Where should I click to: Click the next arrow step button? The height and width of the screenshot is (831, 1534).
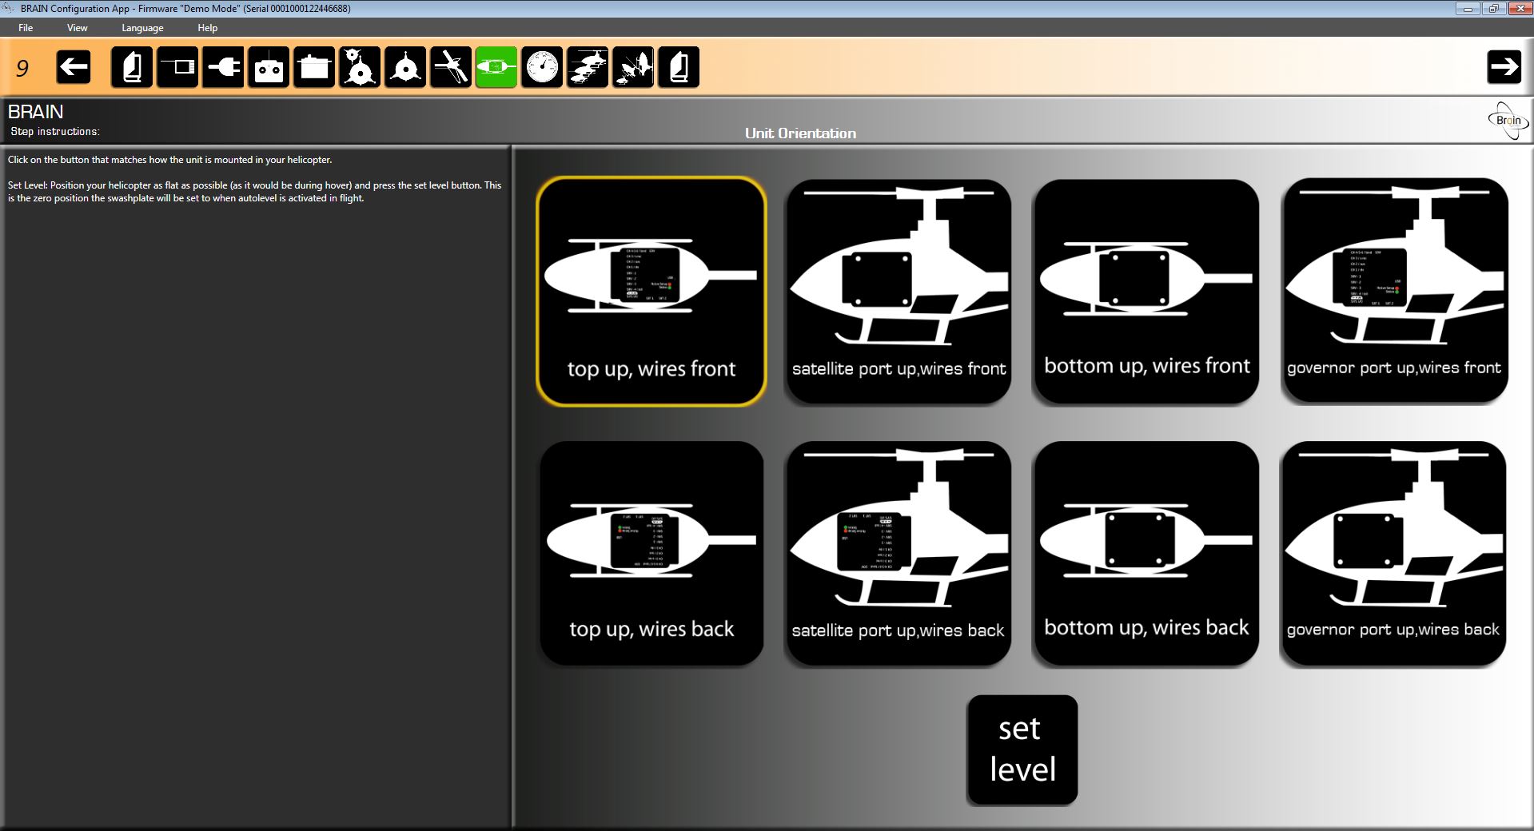click(1504, 67)
